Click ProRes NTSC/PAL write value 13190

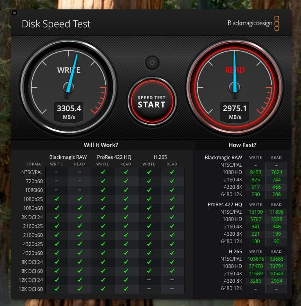tap(256, 212)
